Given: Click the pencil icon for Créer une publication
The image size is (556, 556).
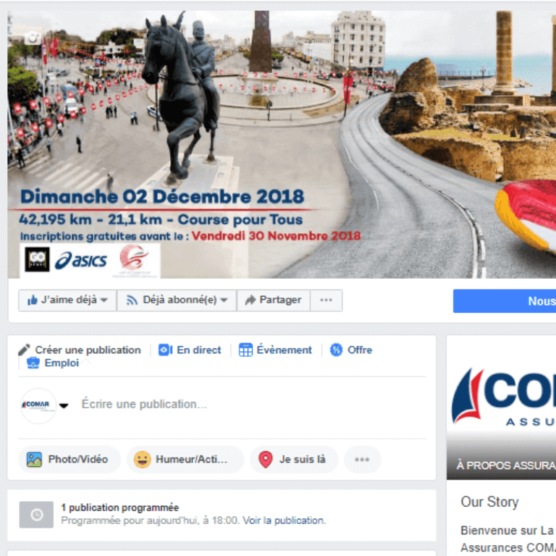Looking at the screenshot, I should tap(24, 350).
